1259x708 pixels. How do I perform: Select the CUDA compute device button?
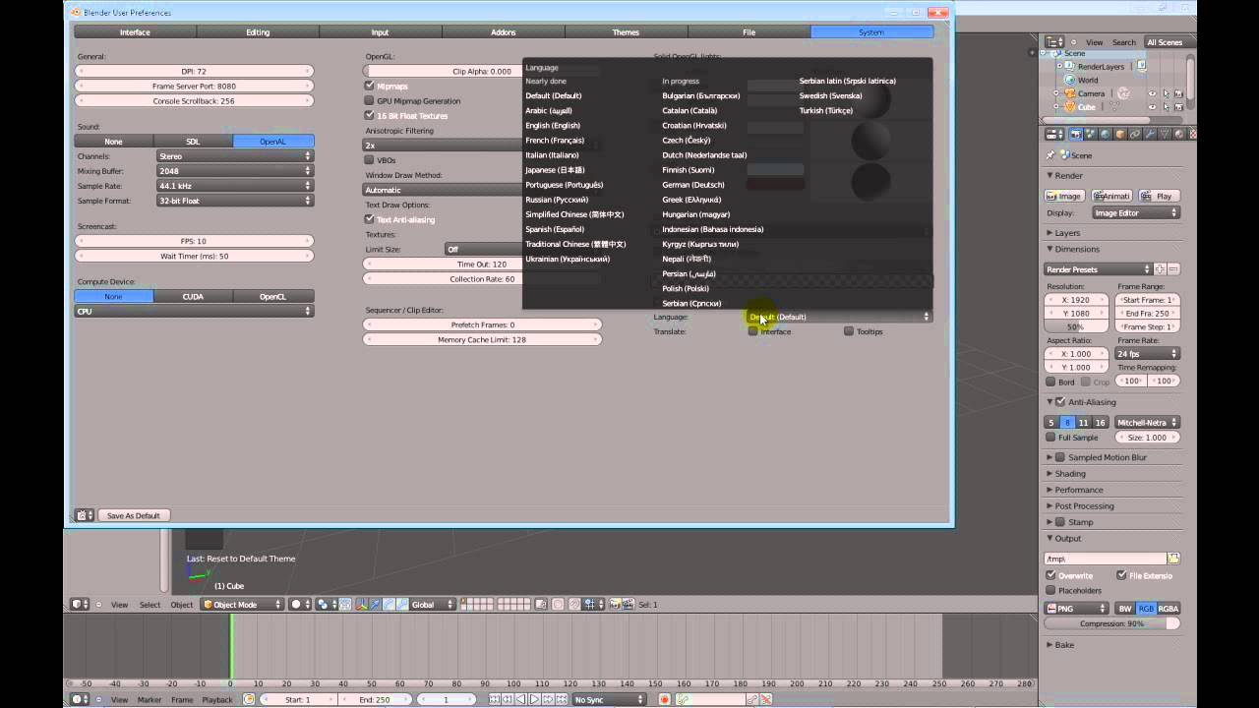(193, 296)
